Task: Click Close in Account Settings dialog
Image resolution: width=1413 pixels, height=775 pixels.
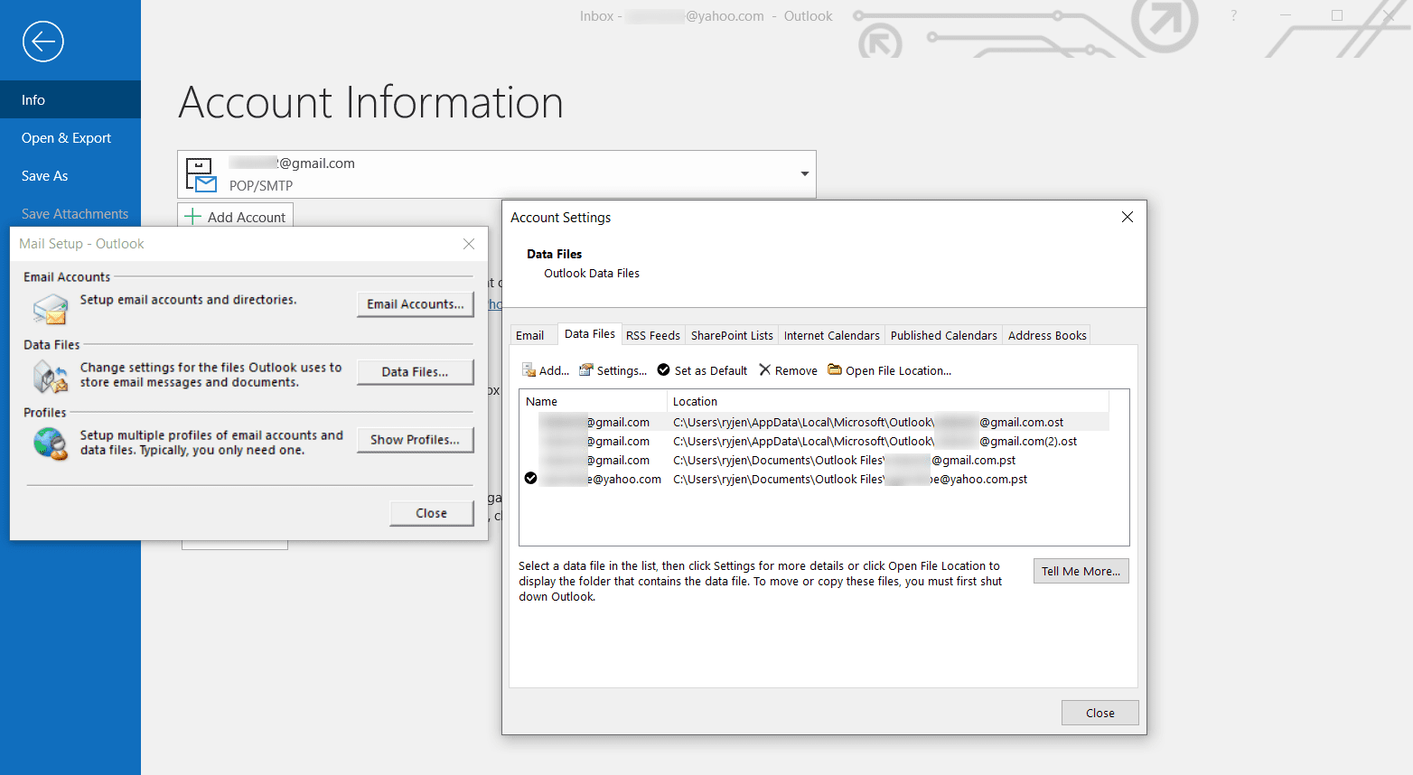Action: coord(1100,713)
